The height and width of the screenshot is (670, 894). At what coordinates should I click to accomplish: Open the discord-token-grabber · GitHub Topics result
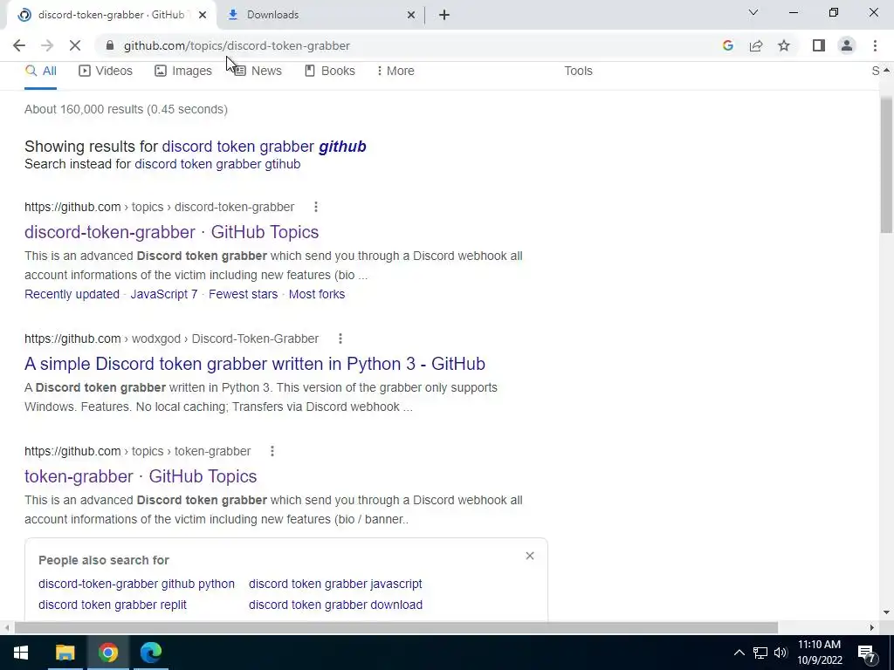(172, 232)
